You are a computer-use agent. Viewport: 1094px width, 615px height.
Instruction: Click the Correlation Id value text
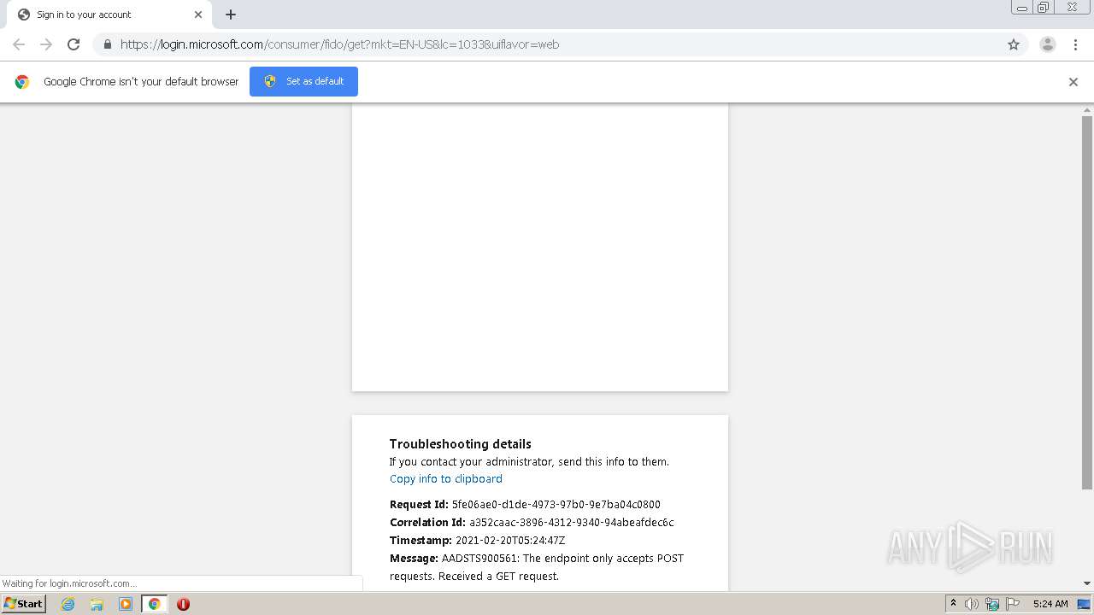click(572, 523)
